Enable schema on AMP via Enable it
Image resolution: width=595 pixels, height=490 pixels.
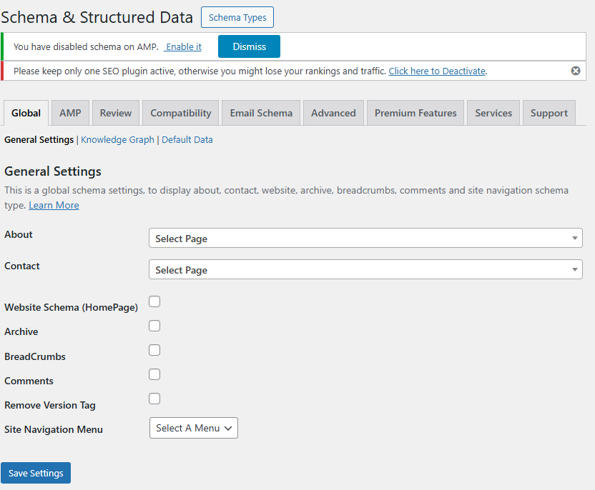point(182,46)
